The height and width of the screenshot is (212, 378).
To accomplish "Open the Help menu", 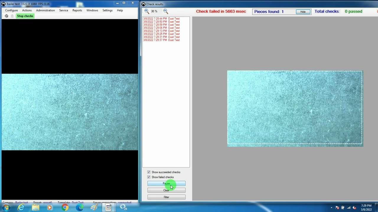I will (x=120, y=10).
